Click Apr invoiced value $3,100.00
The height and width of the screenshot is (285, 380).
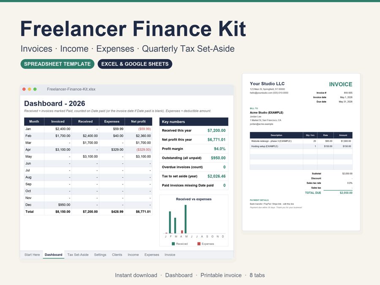(x=63, y=149)
